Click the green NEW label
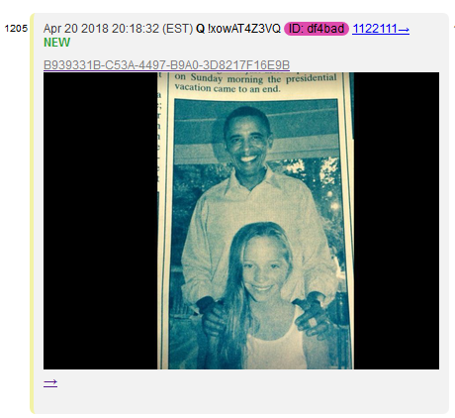 tap(56, 43)
